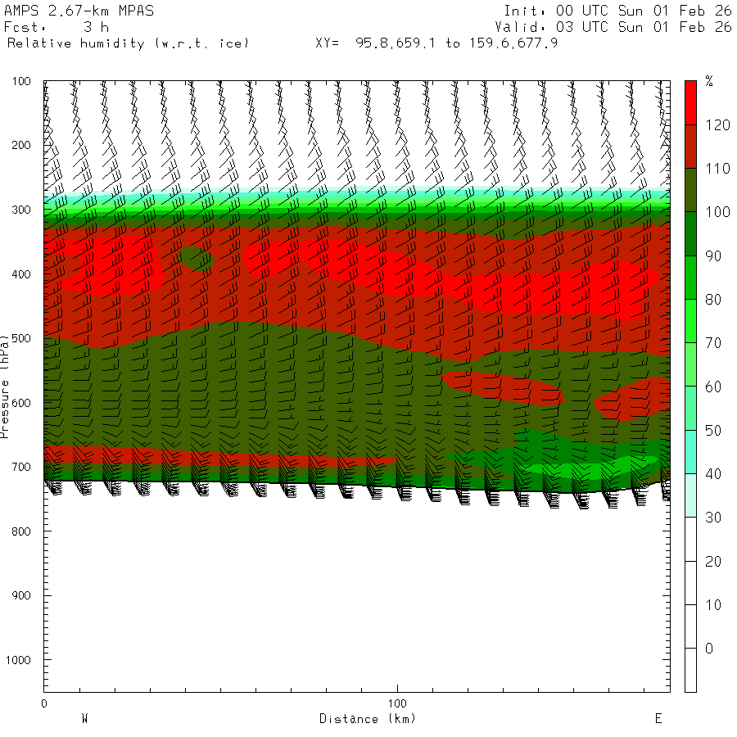Click the pressure axis label '200'
The width and height of the screenshot is (737, 737).
pyautogui.click(x=21, y=145)
